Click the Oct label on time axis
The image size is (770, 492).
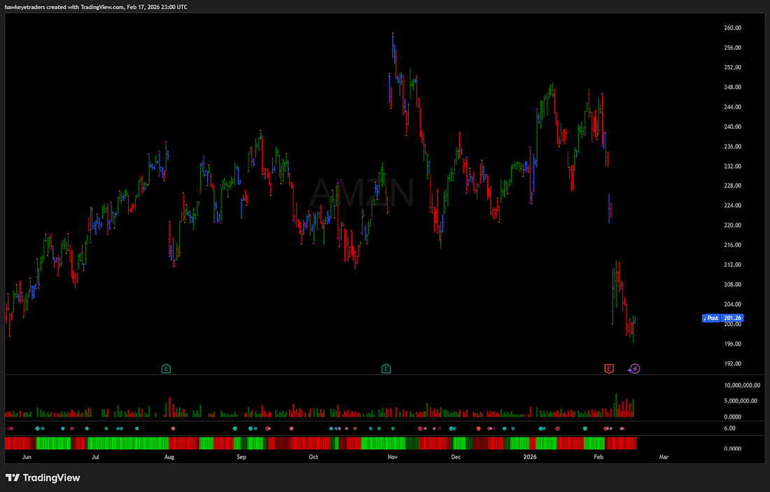tap(314, 456)
